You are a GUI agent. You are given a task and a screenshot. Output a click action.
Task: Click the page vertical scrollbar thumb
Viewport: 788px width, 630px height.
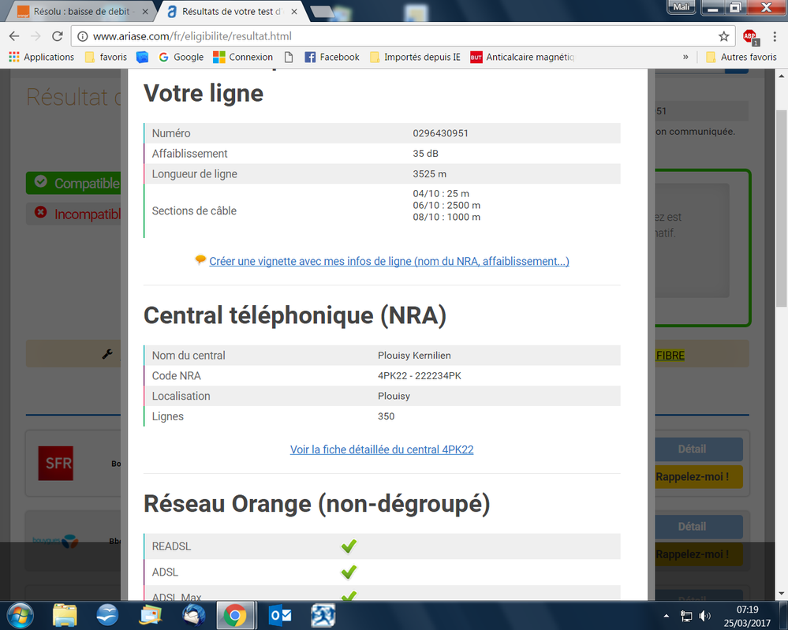coord(782,205)
